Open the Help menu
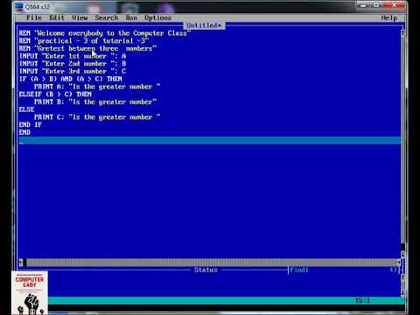Screen dimensions: 420x315 click(x=389, y=17)
